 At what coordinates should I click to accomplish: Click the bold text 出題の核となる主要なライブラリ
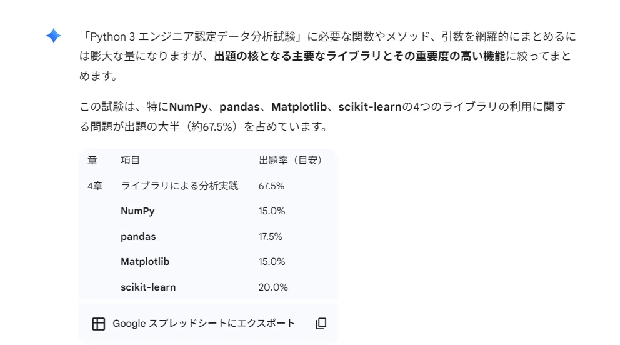coord(297,56)
